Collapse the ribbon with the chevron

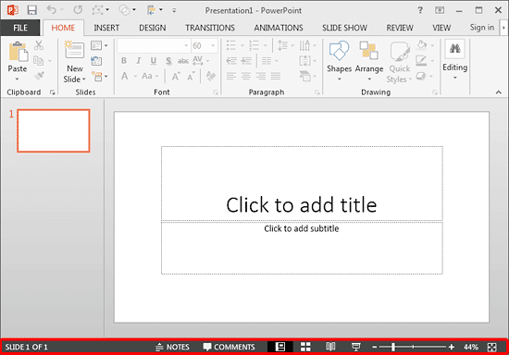[499, 92]
